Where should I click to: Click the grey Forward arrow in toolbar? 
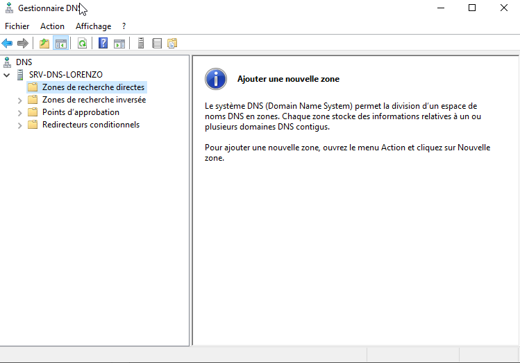coord(23,43)
